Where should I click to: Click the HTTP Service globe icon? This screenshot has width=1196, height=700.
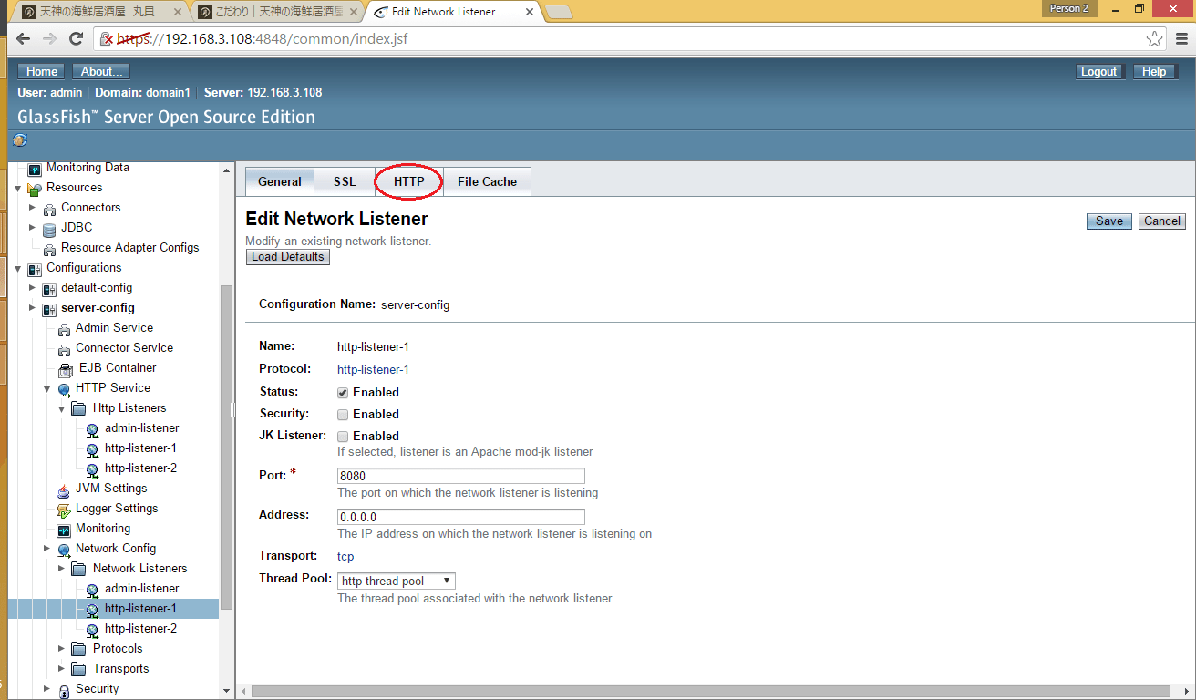[x=64, y=389]
